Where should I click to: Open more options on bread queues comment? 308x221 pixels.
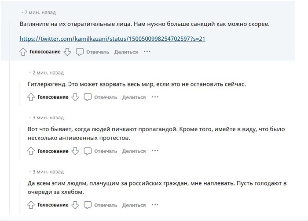[x=155, y=205]
